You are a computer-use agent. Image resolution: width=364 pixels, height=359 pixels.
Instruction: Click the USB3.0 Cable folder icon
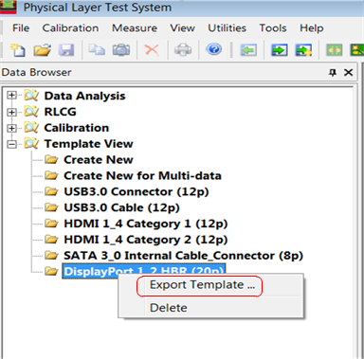(51, 207)
